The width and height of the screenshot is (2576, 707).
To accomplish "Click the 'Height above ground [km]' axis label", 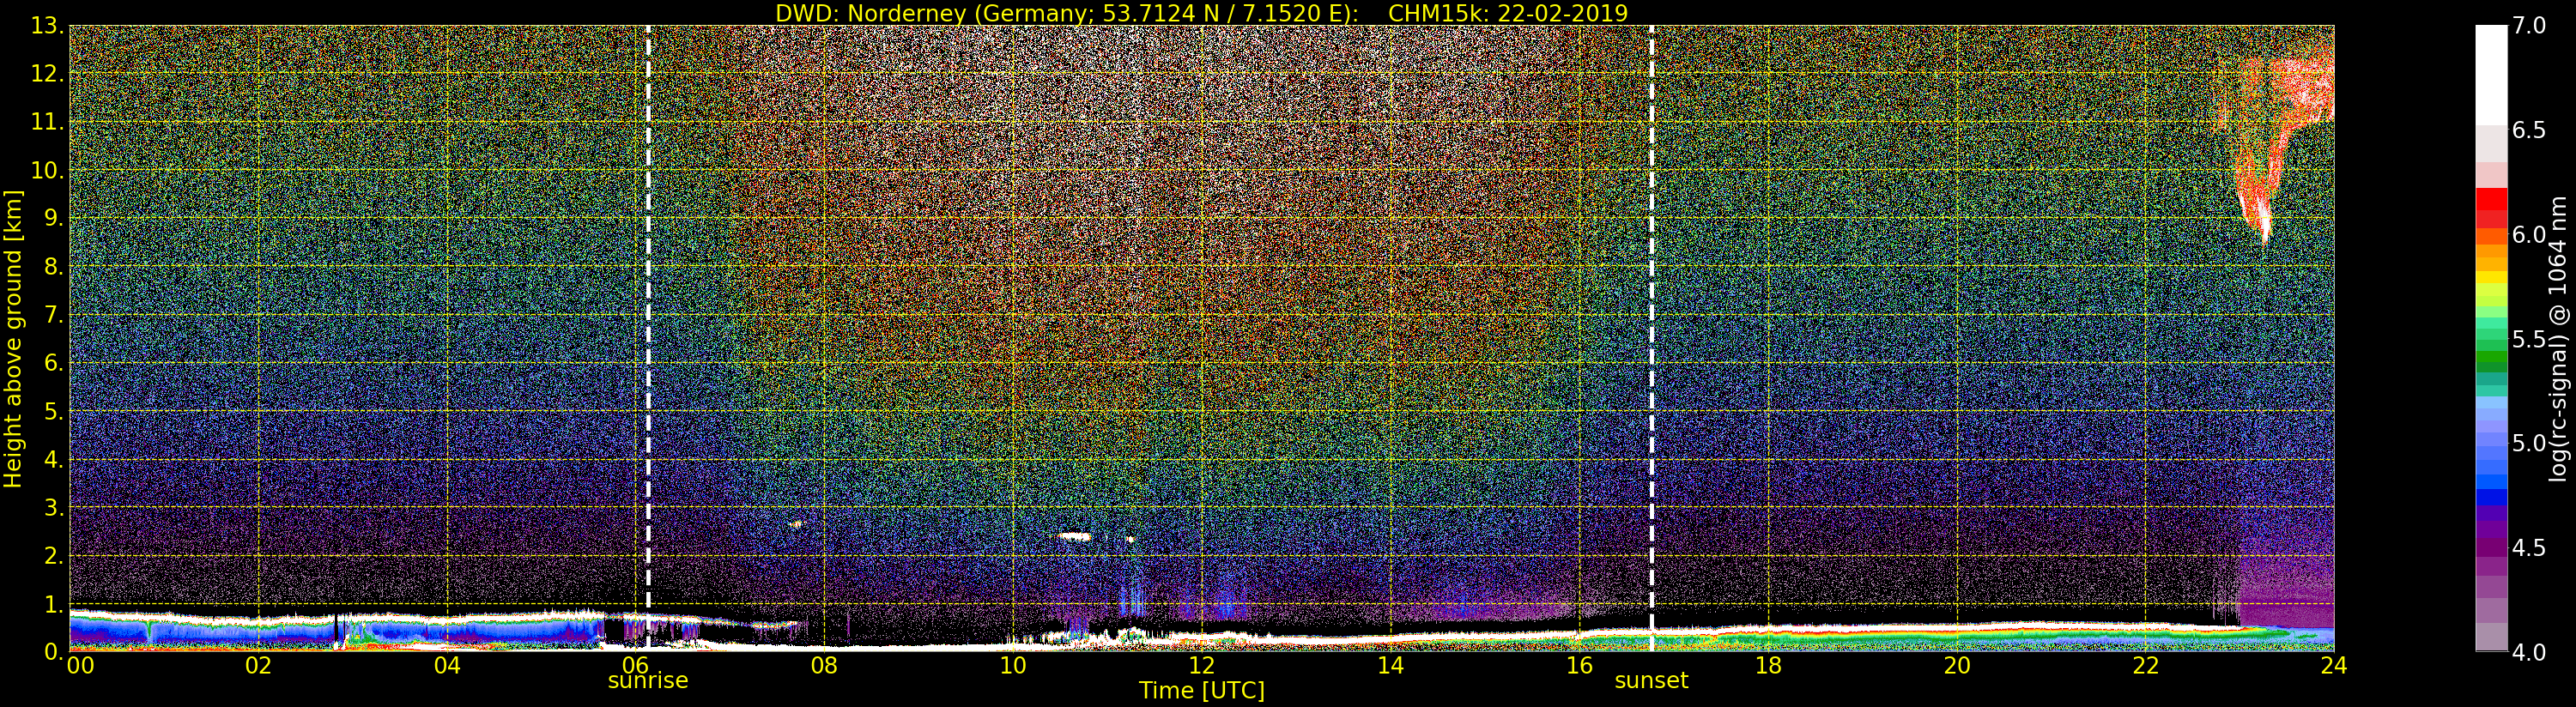I will point(13,338).
